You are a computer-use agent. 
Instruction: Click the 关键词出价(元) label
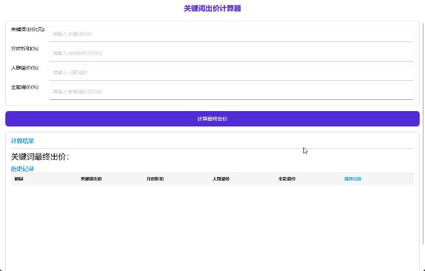tap(28, 30)
